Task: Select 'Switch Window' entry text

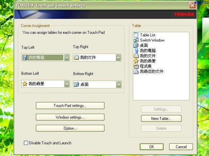Action: tap(152, 40)
